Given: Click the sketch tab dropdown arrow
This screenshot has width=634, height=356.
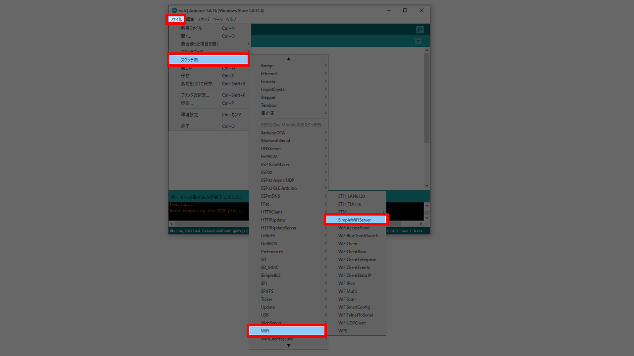Looking at the screenshot, I should pos(419,41).
